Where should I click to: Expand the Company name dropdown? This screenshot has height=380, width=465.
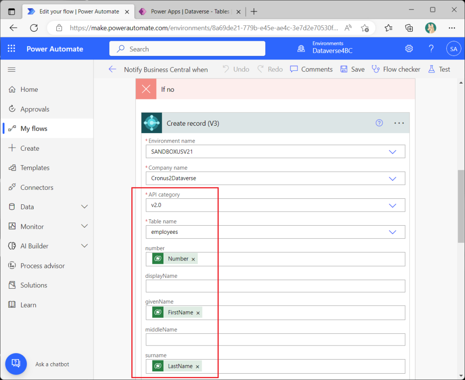(x=392, y=179)
